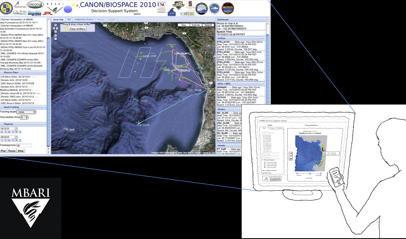The height and width of the screenshot is (239, 406).
Task: Zoom in the map with plus button
Action: pyautogui.click(x=55, y=36)
